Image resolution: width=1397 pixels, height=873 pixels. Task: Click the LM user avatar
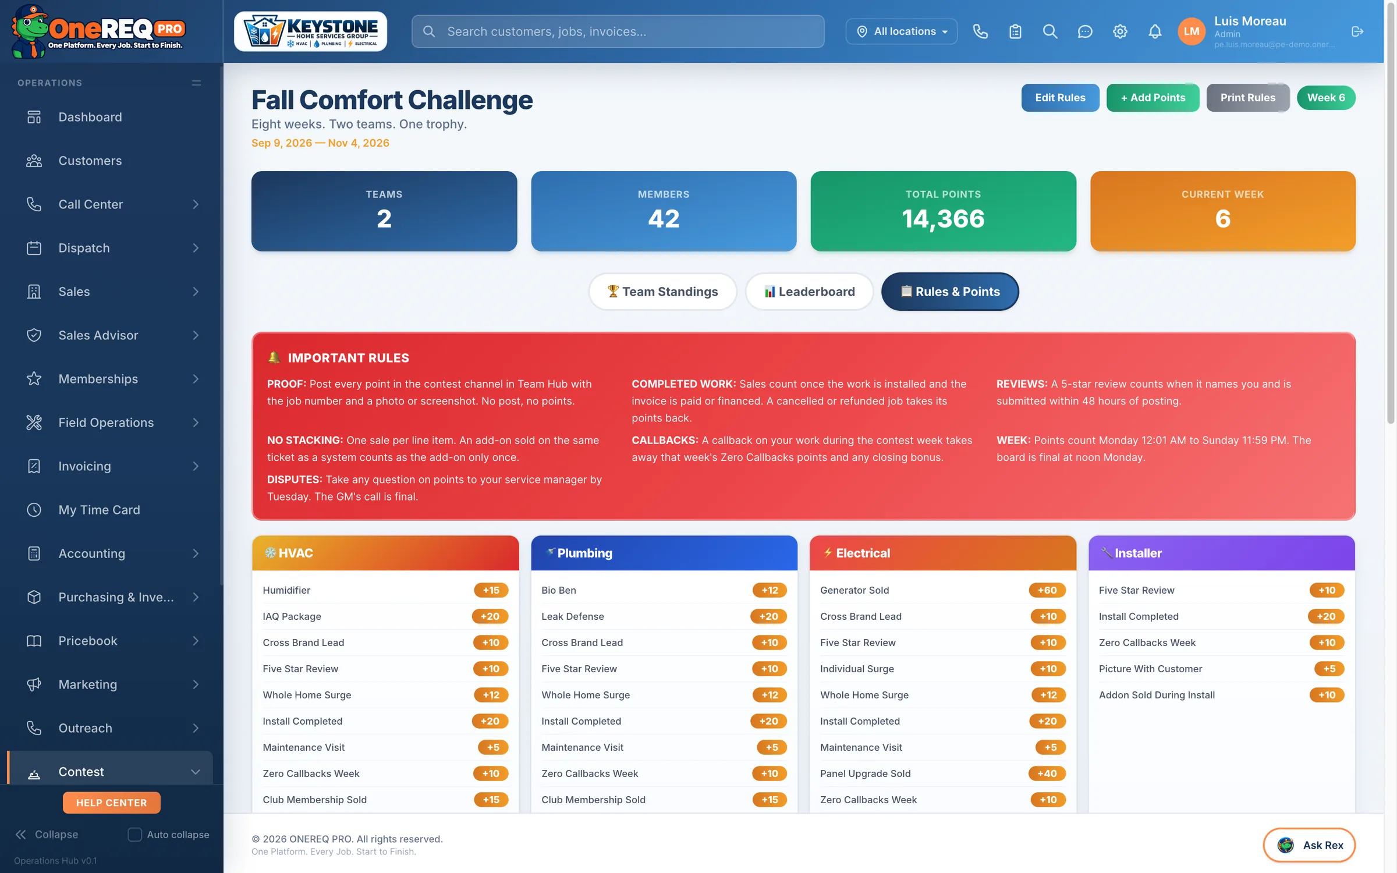[1191, 31]
